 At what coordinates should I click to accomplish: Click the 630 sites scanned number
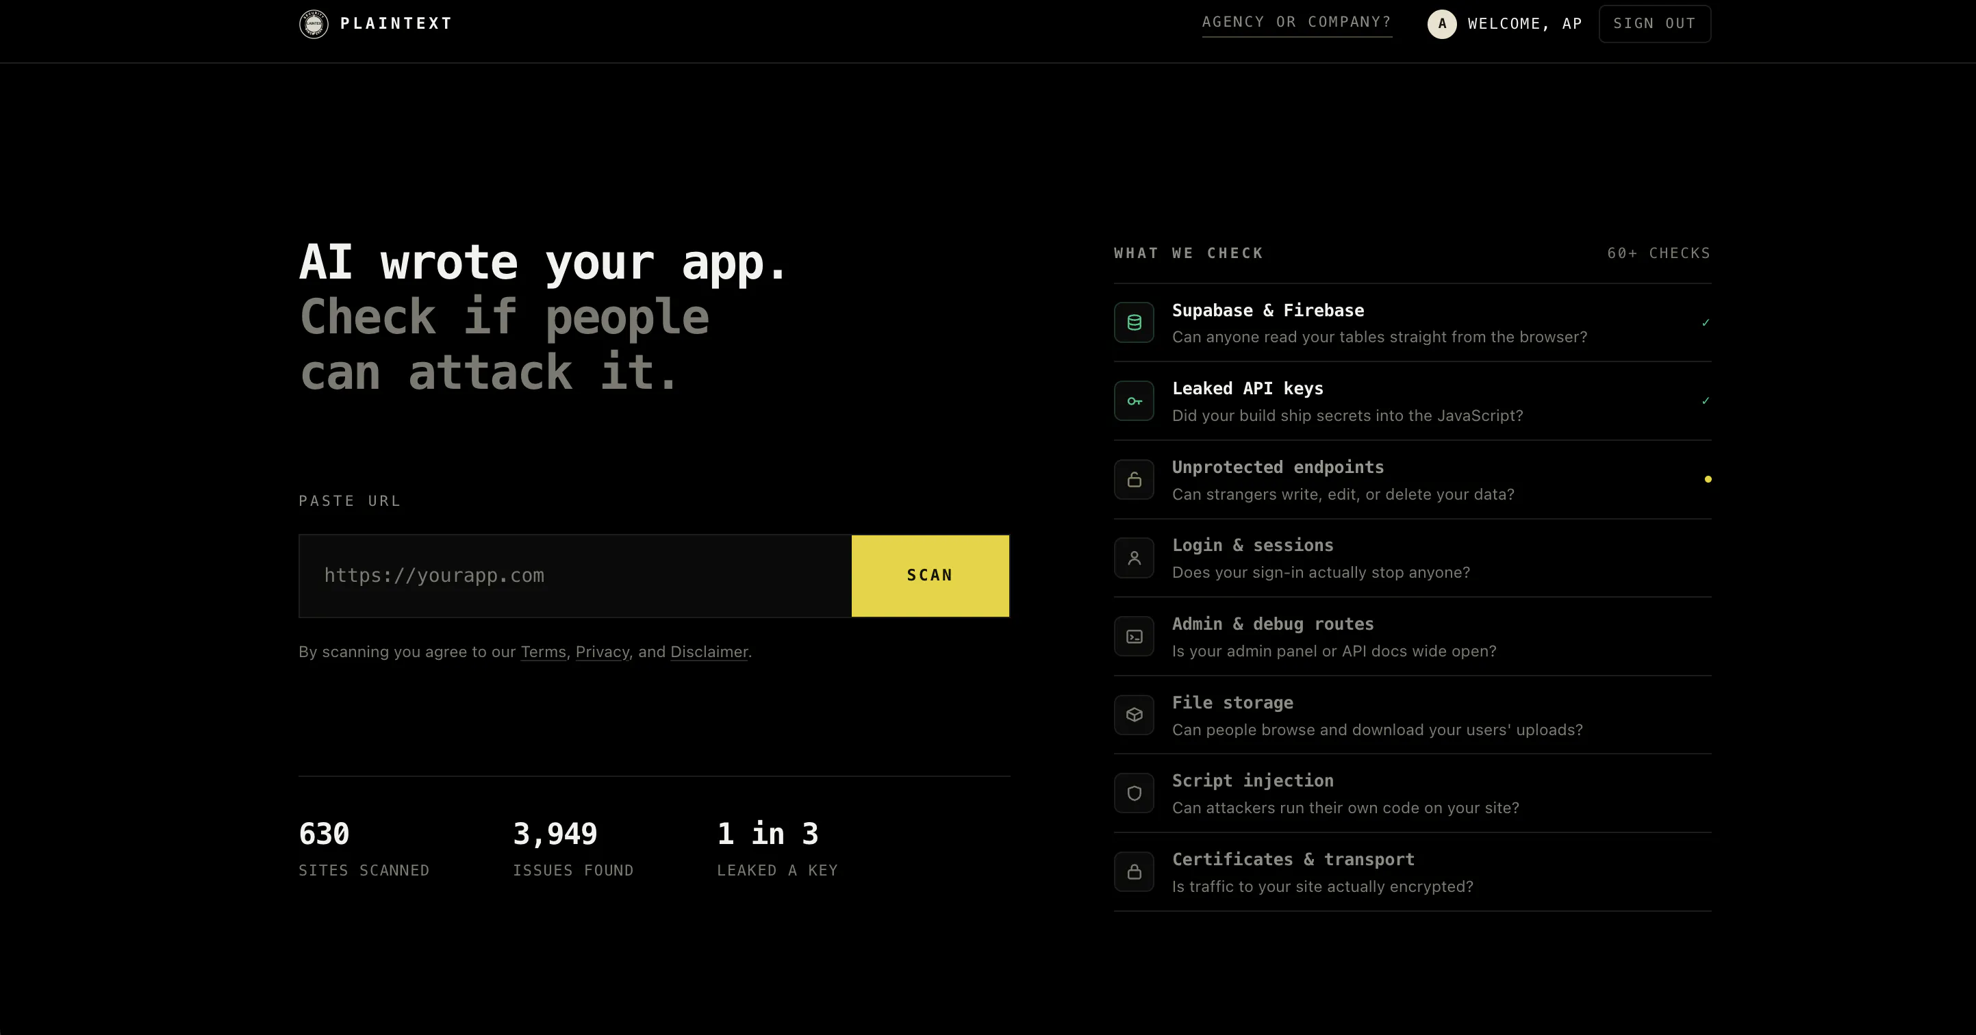click(324, 834)
